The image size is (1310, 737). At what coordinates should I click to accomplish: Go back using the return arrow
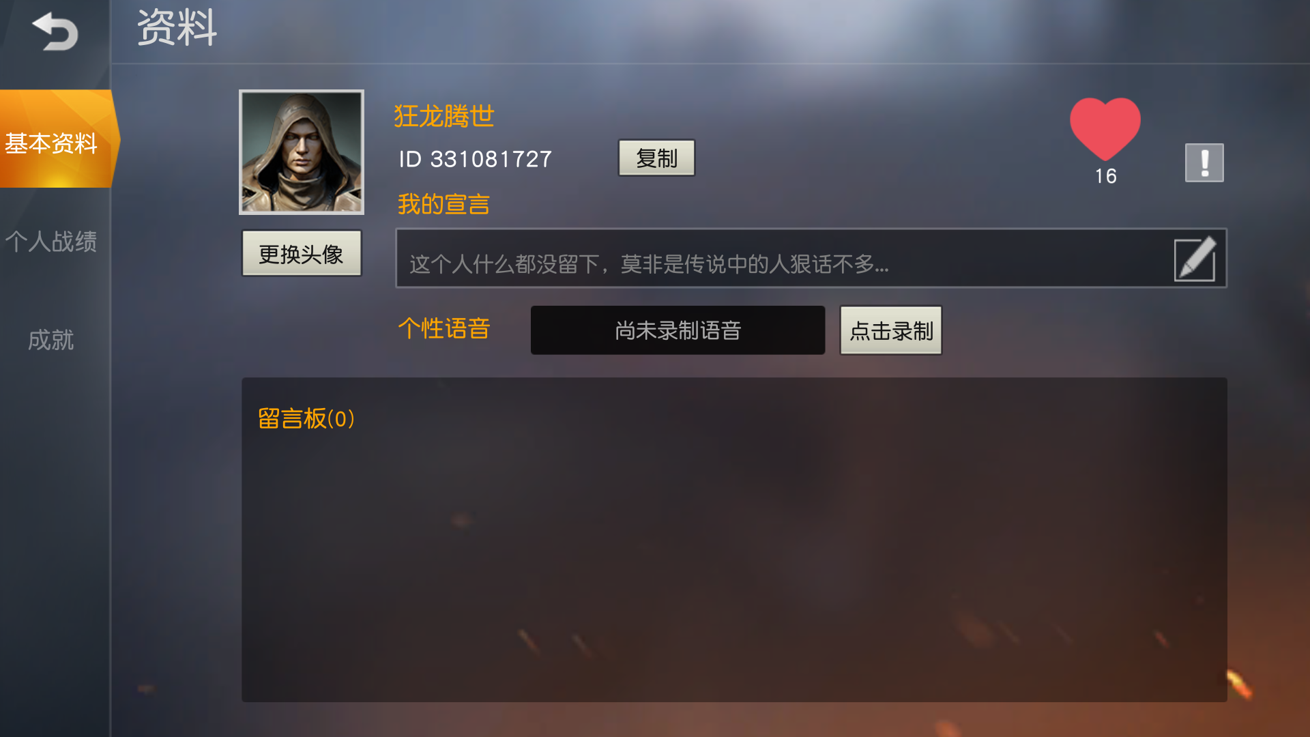(x=55, y=31)
